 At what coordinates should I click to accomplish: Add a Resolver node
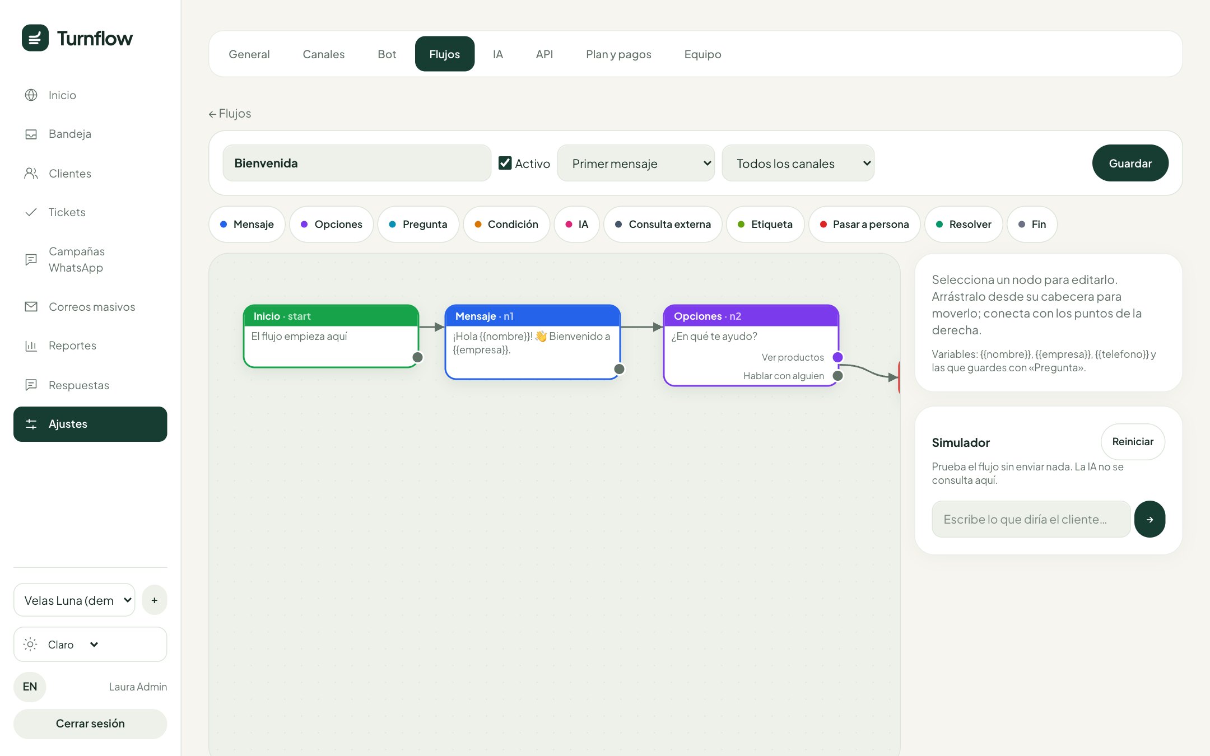click(x=964, y=224)
